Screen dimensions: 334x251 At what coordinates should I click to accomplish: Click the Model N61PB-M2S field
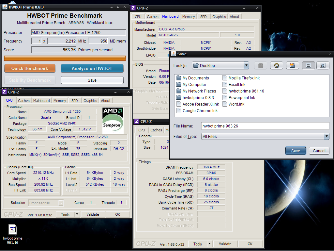189,35
